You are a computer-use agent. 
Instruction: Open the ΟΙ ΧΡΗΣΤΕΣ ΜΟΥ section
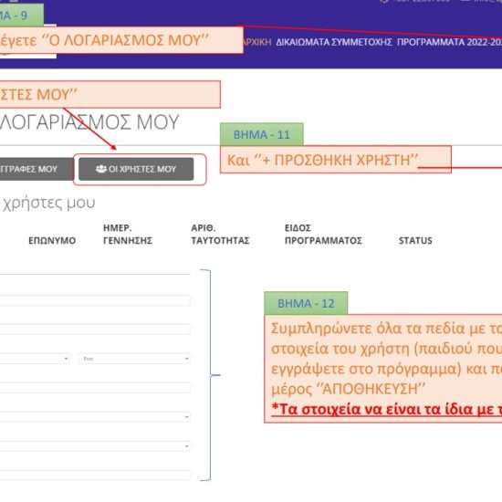click(136, 169)
